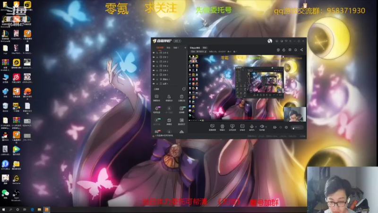Open the 主播任务 tool in the toolbox
Image resolution: width=378 pixels, height=213 pixels.
(x=181, y=98)
